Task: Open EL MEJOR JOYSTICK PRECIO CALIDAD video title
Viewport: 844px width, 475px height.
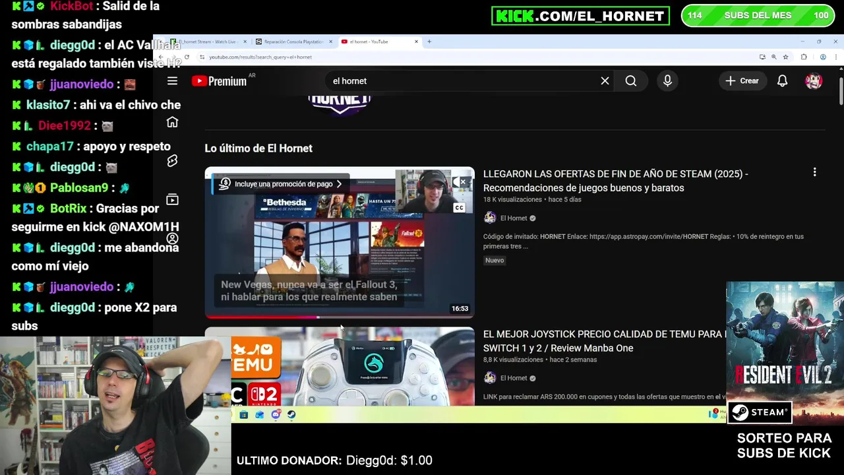Action: point(603,341)
